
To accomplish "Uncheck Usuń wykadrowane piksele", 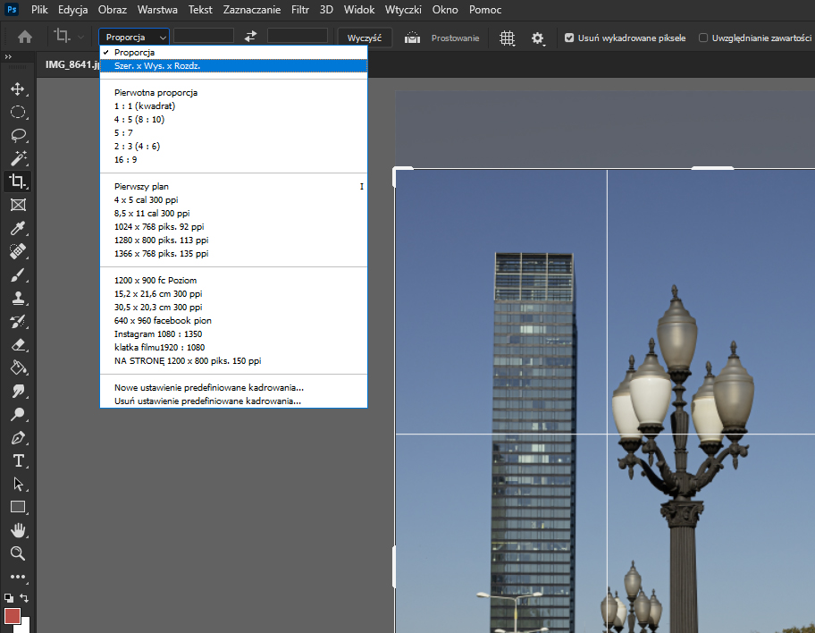I will pos(568,38).
